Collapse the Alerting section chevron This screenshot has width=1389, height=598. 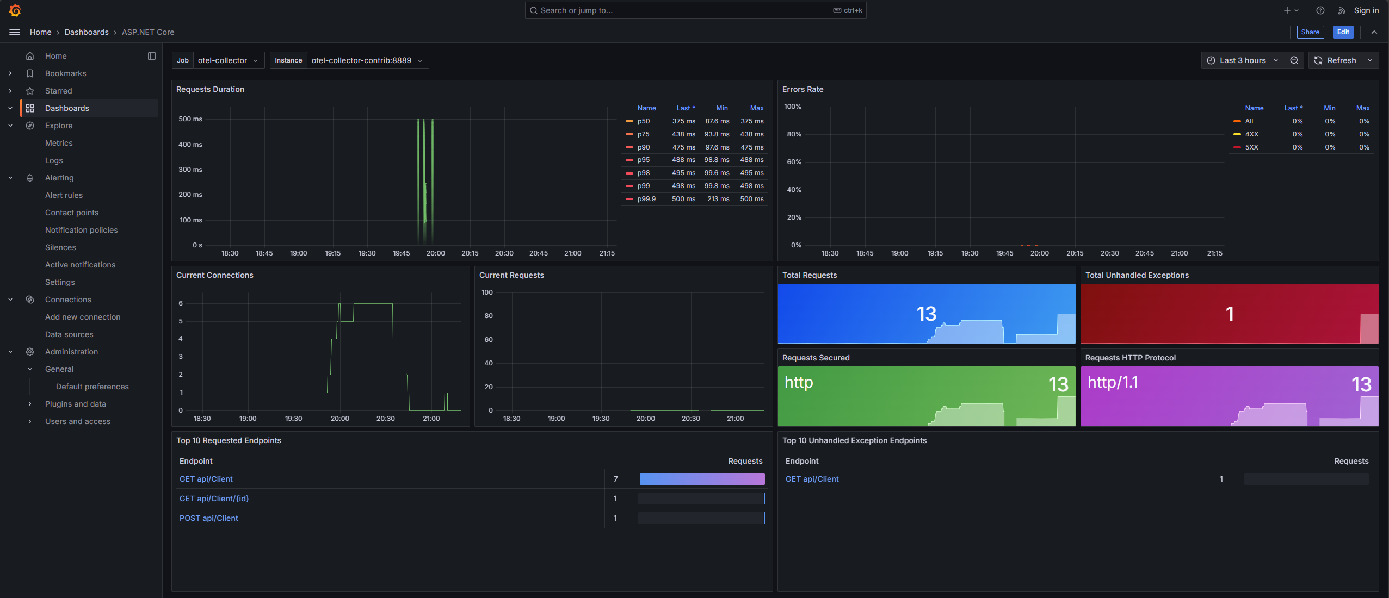tap(10, 178)
